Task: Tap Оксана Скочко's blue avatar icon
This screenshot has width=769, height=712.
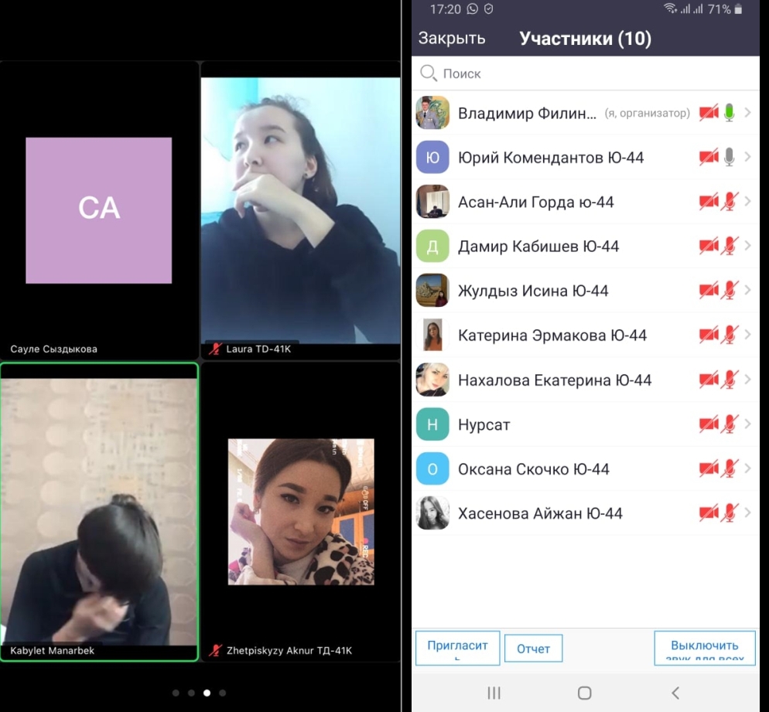Action: coord(432,468)
